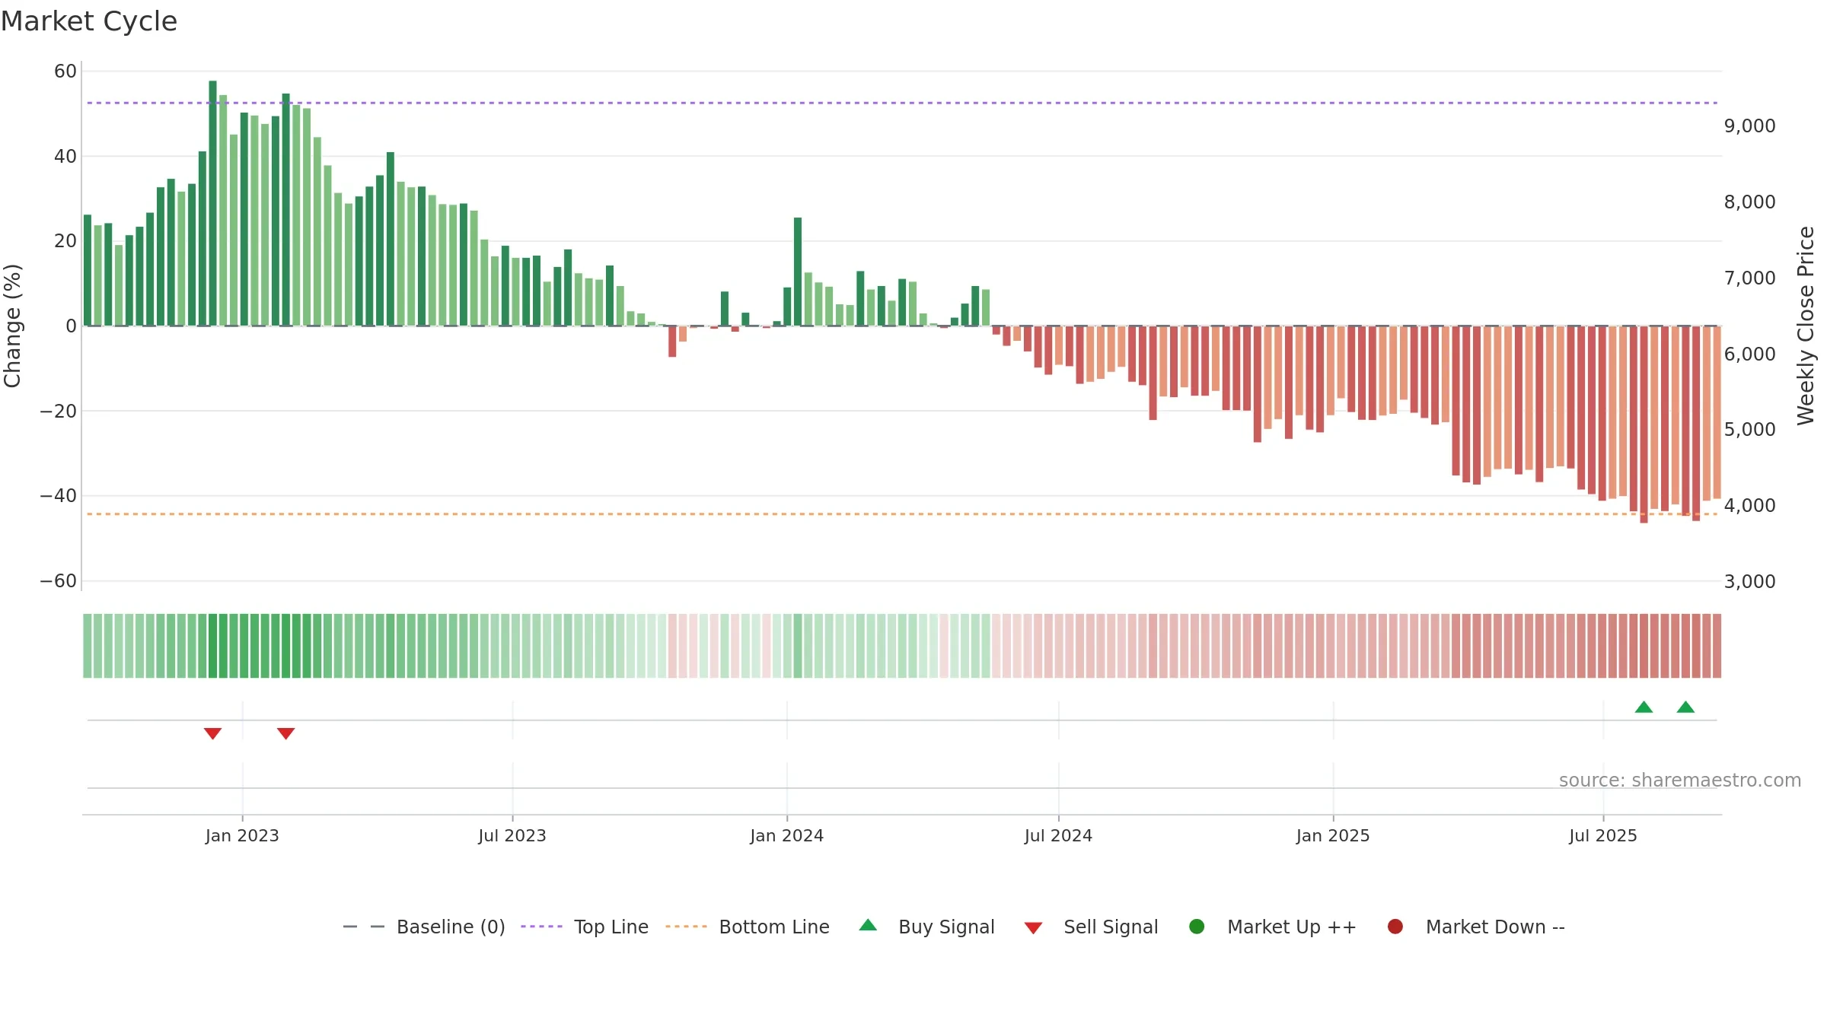Click the green Buy Signal triangle in legend

[x=868, y=925]
